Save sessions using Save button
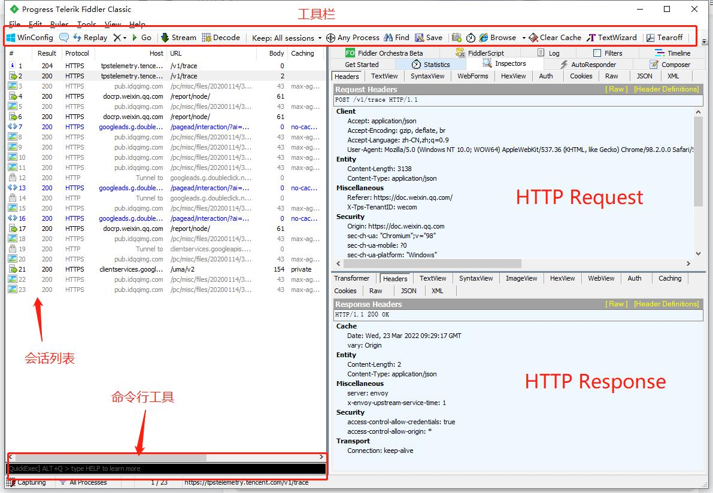713x493 pixels. click(x=429, y=38)
